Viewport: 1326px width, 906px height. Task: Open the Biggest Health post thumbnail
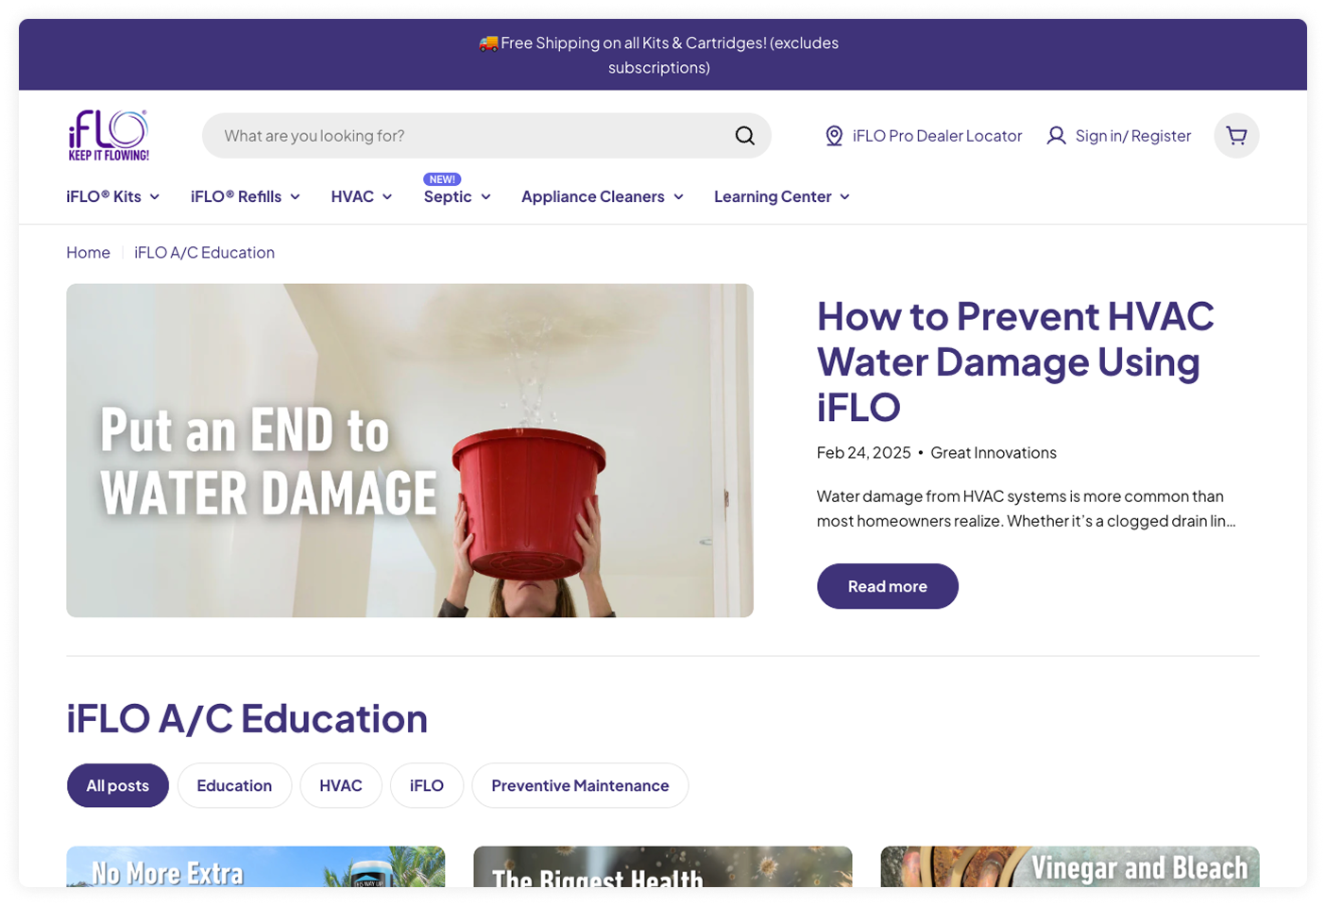coord(663,866)
